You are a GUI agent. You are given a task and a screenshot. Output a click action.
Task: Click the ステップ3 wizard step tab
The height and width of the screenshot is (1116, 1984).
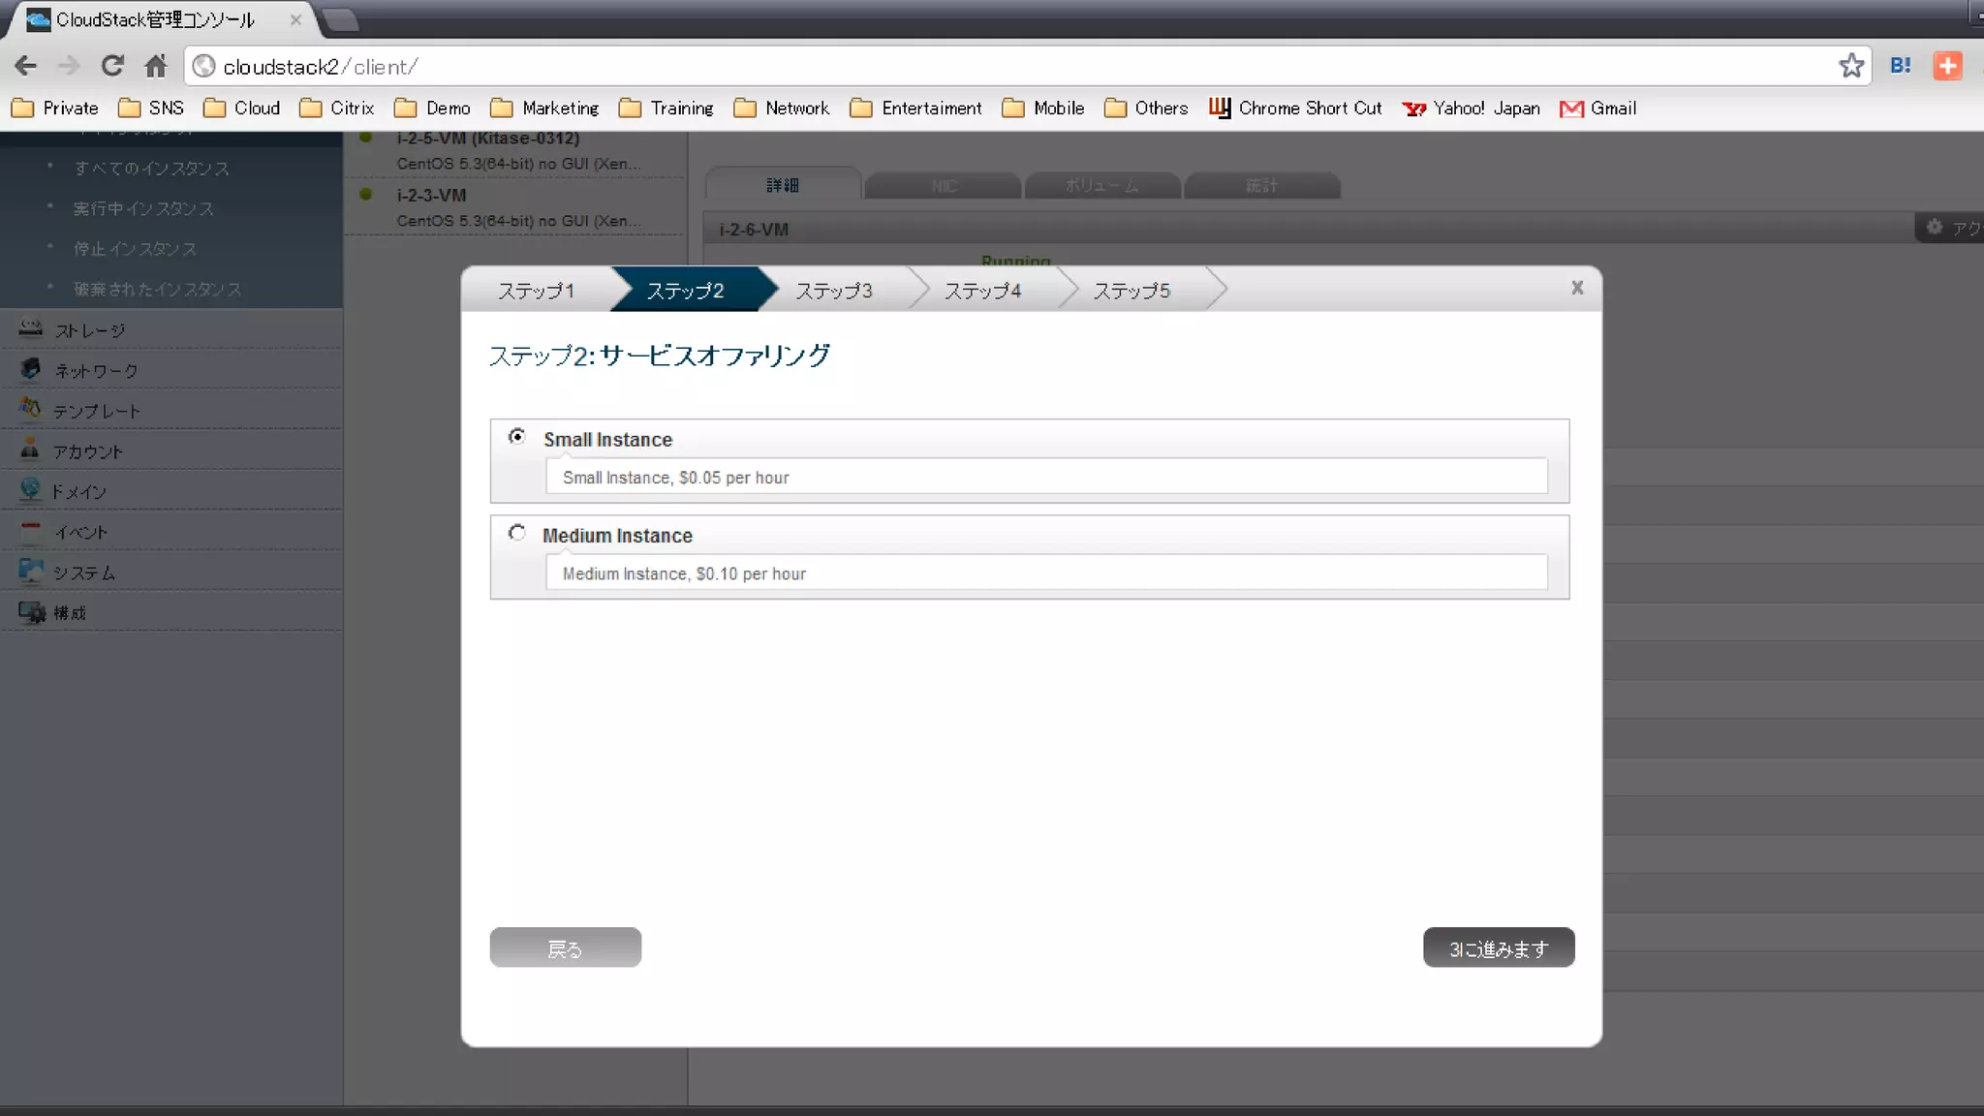834,291
